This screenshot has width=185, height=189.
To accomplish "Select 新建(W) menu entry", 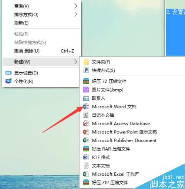I will pyautogui.click(x=41, y=62).
